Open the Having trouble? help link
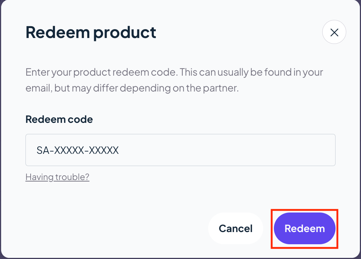The image size is (361, 259). click(x=57, y=177)
